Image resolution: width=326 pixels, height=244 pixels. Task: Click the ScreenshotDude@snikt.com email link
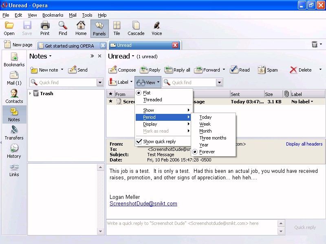(143, 204)
